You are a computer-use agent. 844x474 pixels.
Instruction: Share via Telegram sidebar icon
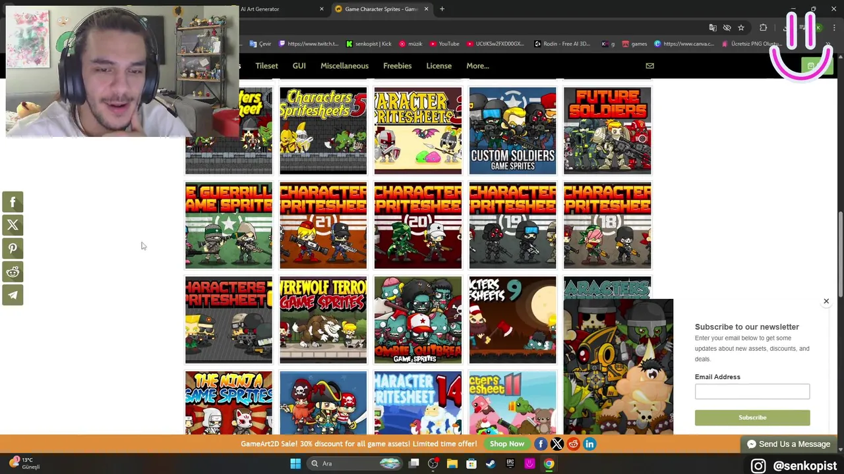click(13, 295)
